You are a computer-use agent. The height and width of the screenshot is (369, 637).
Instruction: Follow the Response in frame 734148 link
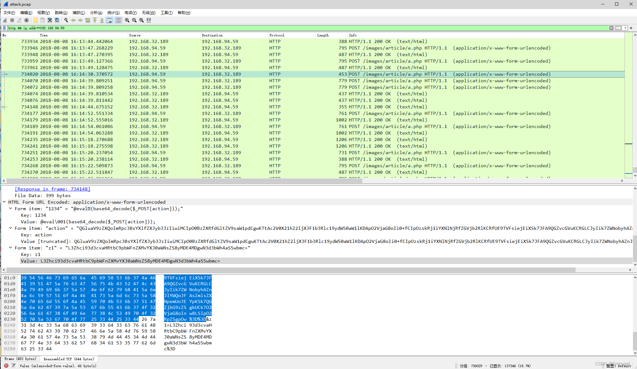52,189
